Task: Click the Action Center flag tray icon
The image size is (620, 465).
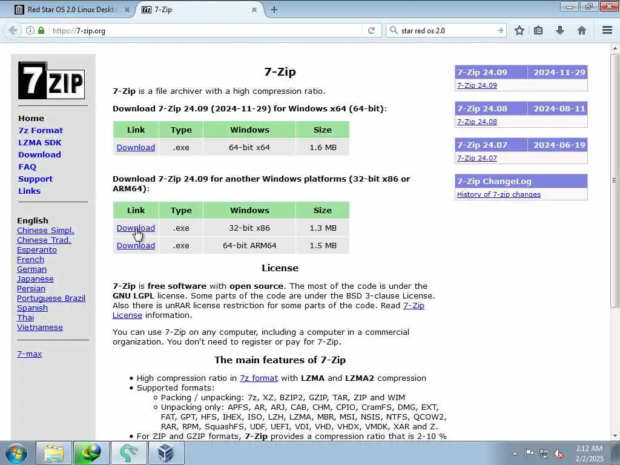Action: point(529,453)
